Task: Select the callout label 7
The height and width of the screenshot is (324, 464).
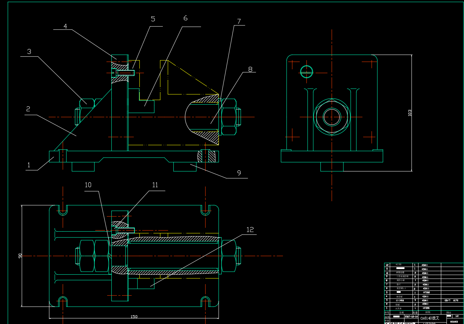Action: [x=239, y=21]
